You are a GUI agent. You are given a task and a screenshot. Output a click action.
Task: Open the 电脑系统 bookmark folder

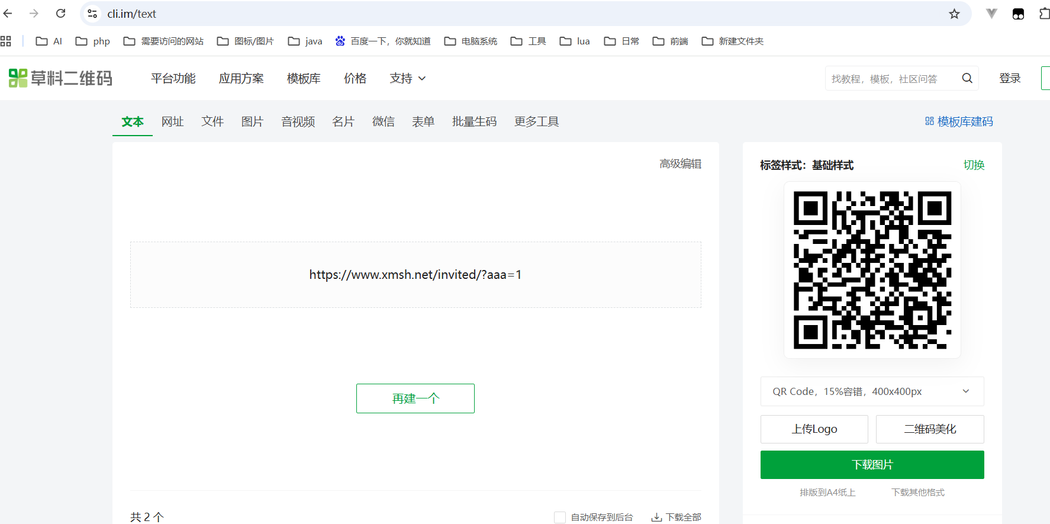click(x=471, y=41)
